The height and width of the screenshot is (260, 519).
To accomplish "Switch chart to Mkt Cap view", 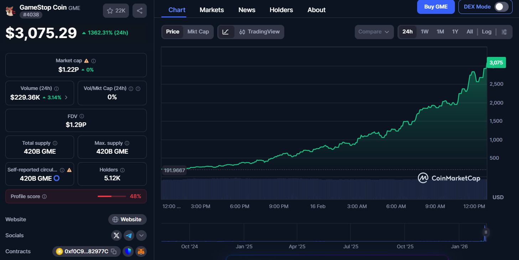I will (x=198, y=32).
